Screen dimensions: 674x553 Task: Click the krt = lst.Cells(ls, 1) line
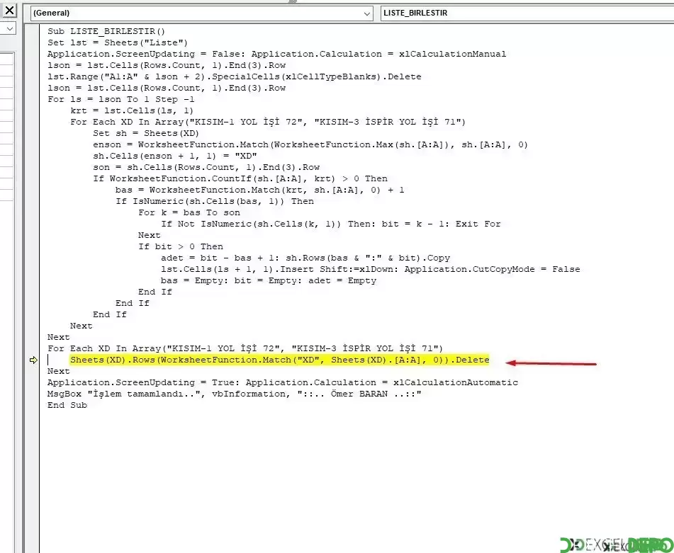(132, 110)
